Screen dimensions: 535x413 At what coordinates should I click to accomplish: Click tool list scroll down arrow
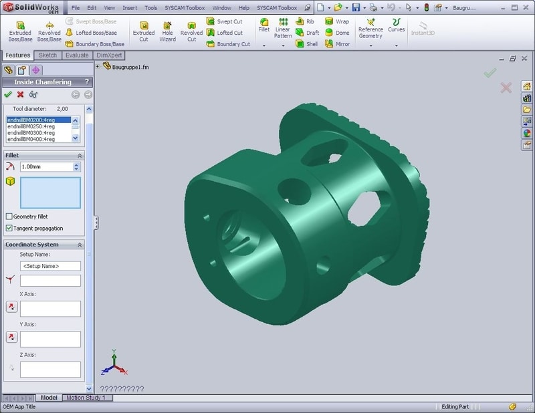click(76, 138)
